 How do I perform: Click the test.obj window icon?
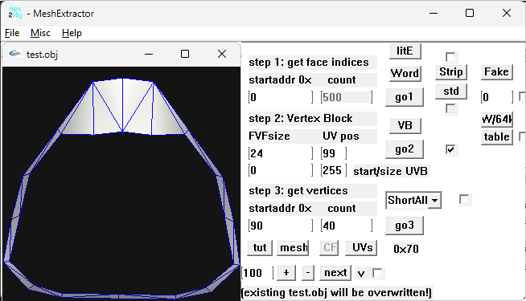[14, 54]
